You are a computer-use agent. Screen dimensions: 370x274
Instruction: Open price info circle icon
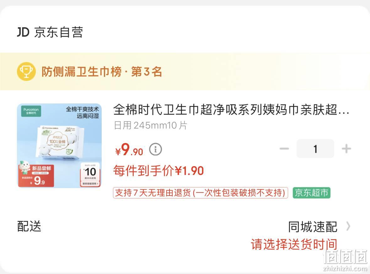tap(156, 149)
